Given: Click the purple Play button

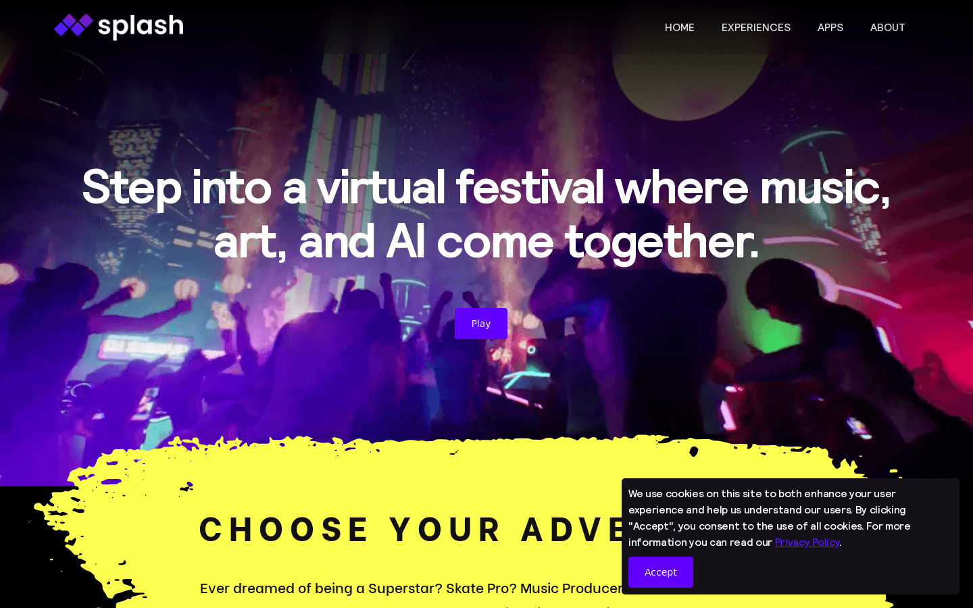Looking at the screenshot, I should (x=481, y=324).
